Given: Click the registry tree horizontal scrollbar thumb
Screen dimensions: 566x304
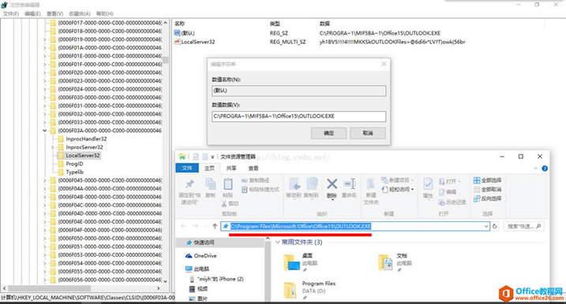Looking at the screenshot, I should point(49,288).
